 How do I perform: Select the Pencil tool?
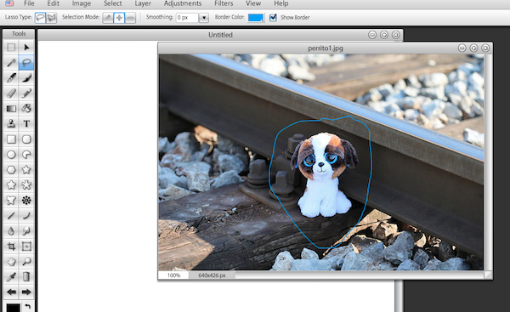pos(26,93)
